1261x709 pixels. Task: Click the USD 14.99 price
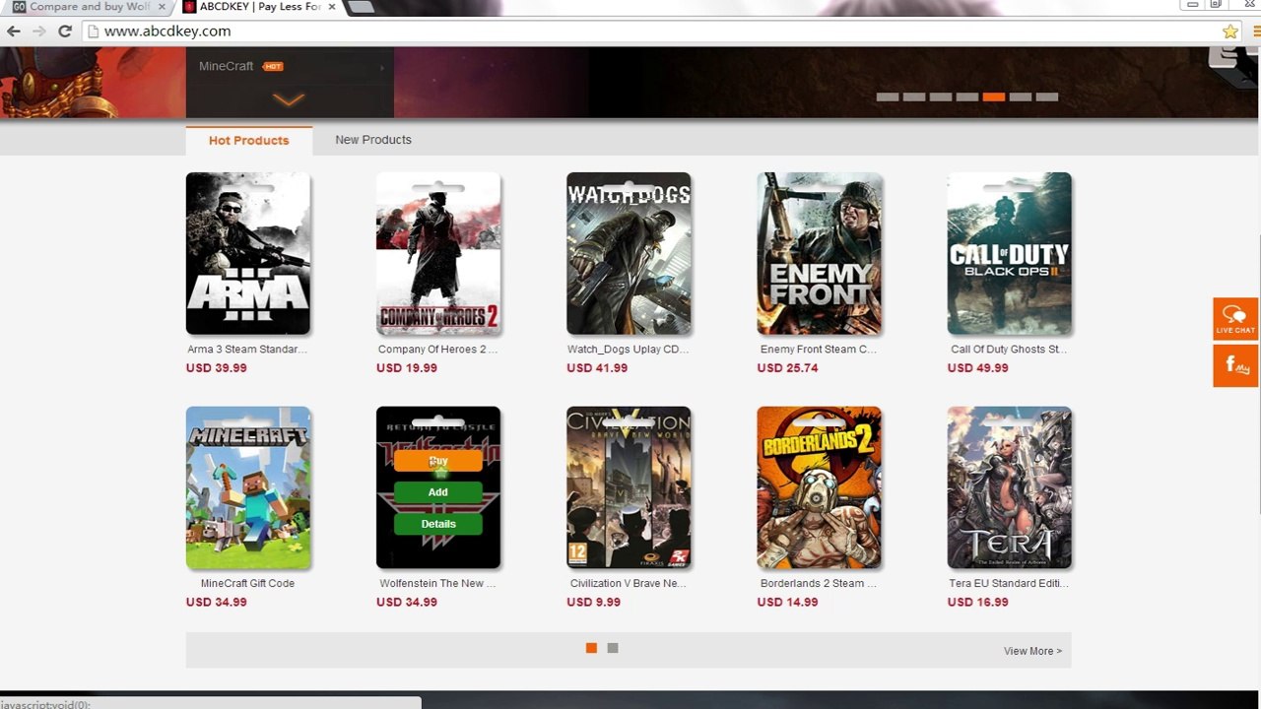point(787,603)
